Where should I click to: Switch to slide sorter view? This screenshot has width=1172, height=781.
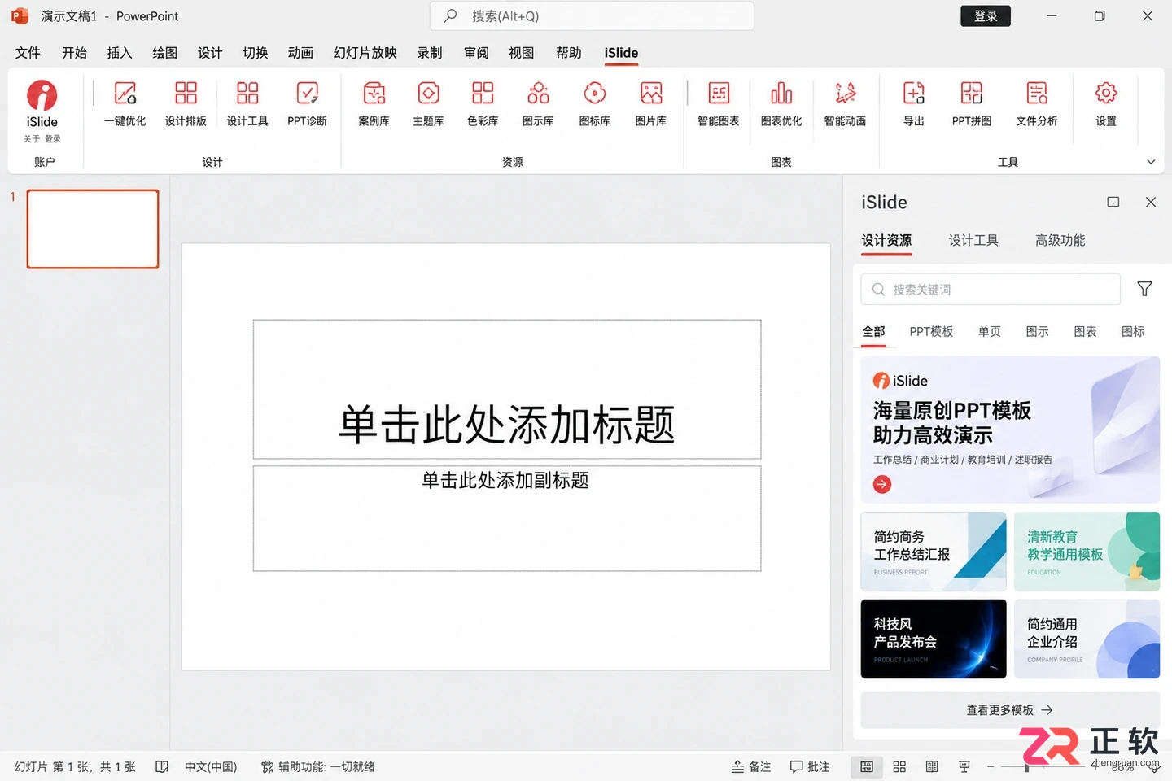pos(899,766)
